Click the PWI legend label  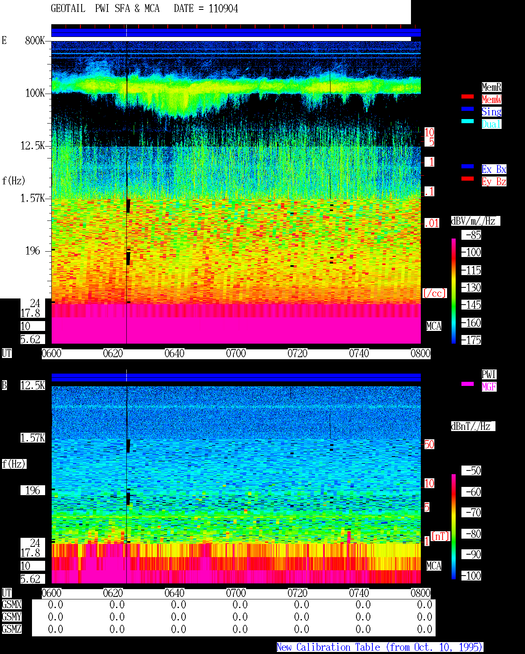[489, 374]
